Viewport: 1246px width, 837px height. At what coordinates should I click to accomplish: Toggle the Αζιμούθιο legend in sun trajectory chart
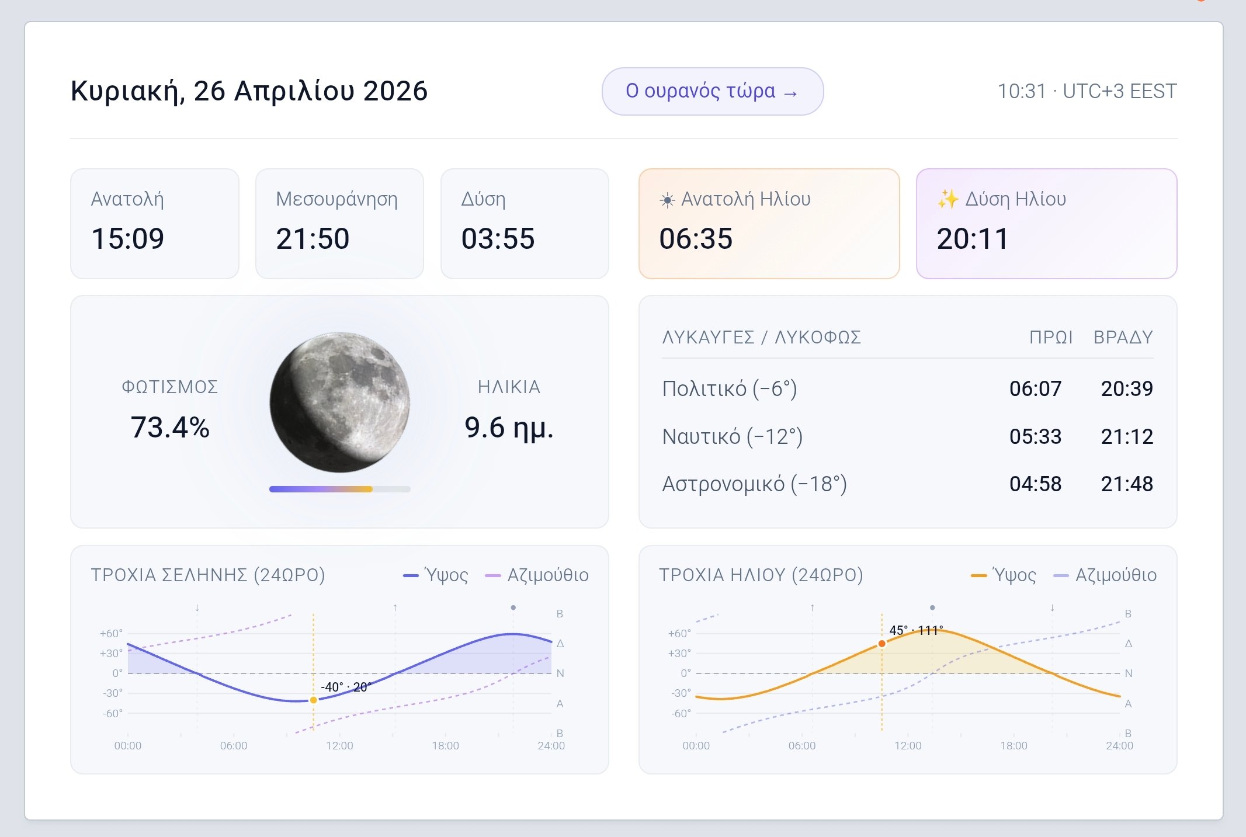pyautogui.click(x=1105, y=575)
